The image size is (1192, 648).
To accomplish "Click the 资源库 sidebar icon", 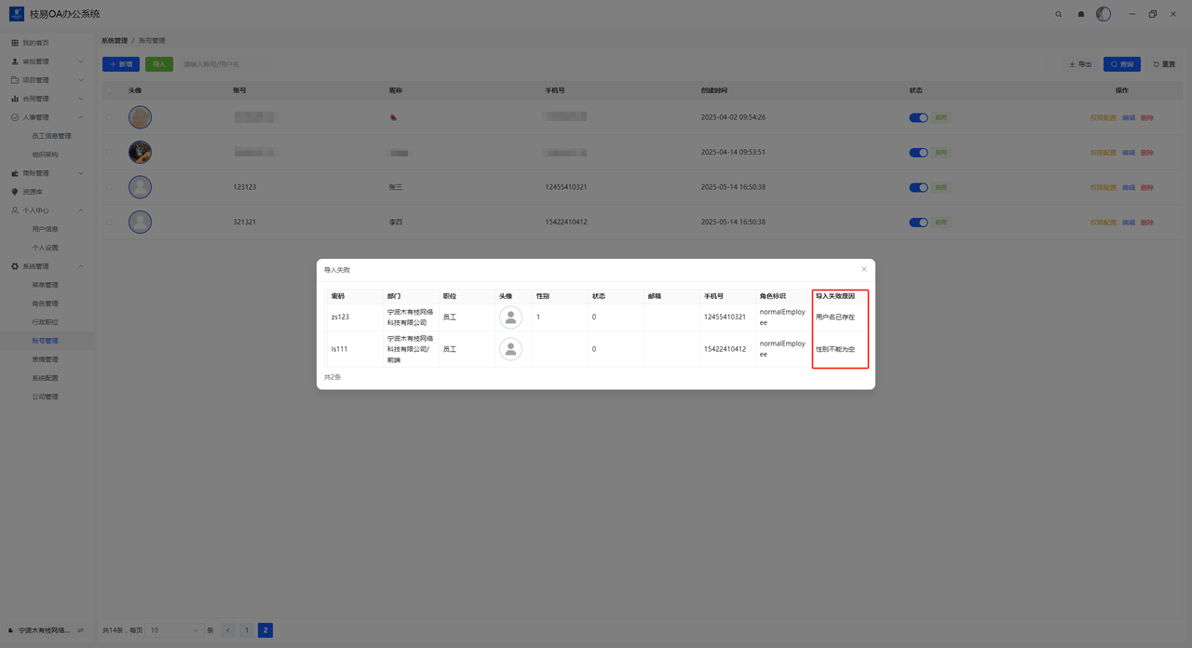I will [15, 192].
